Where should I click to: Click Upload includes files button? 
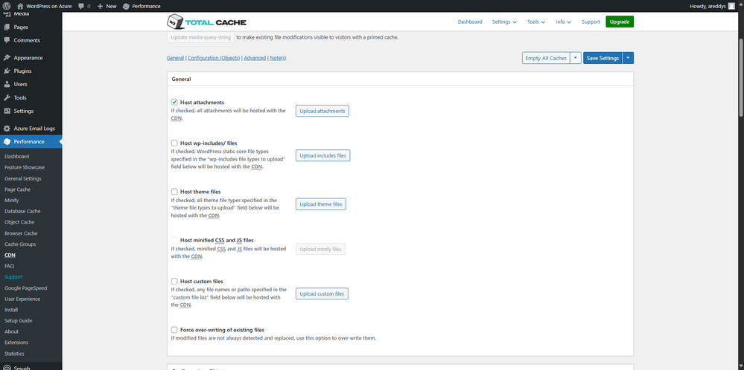322,155
